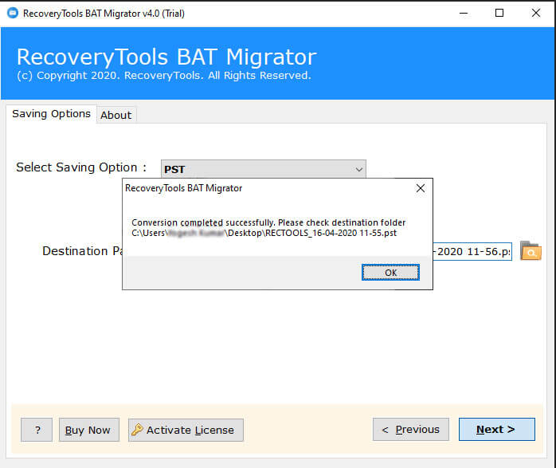Viewport: 556px width, 468px height.
Task: Click inside the Destination Path field
Action: [472, 251]
